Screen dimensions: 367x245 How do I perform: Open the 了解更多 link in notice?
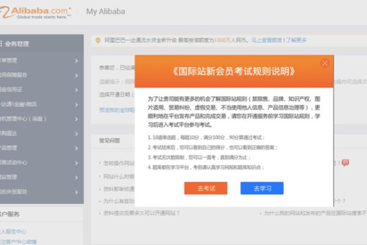(x=296, y=40)
